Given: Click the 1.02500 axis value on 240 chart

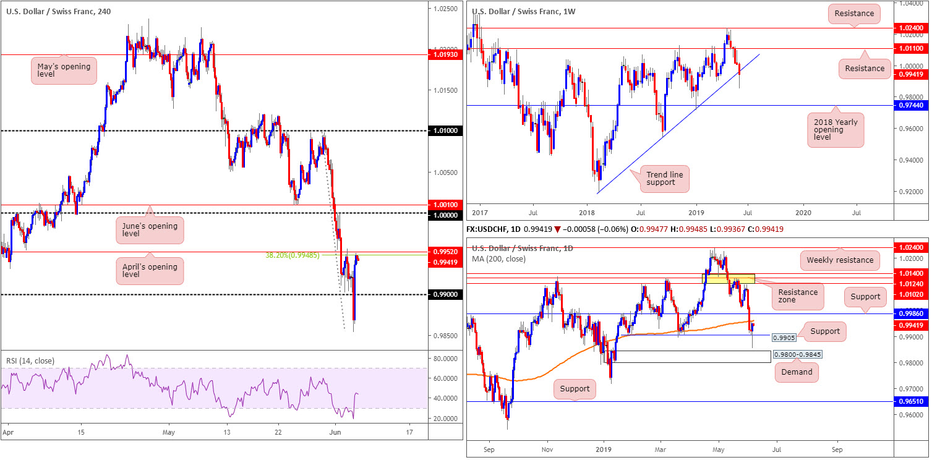Looking at the screenshot, I should [445, 8].
